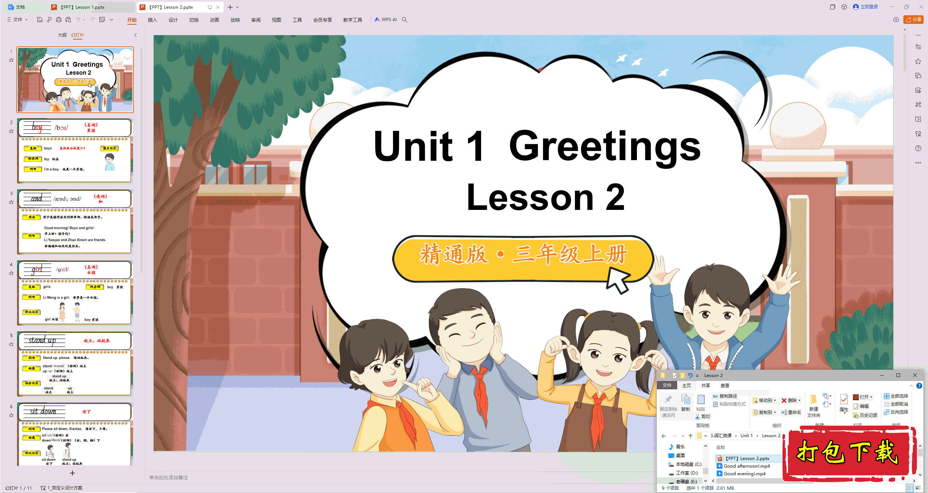Switch Explorer to large icons view
This screenshot has width=928, height=493.
[x=918, y=488]
